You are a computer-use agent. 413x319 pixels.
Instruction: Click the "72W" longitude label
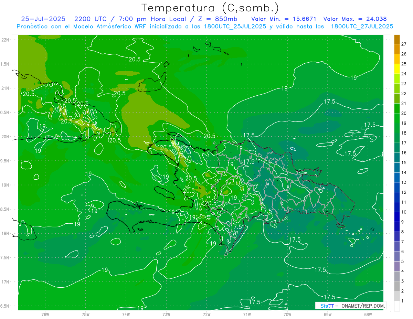(x=206, y=315)
